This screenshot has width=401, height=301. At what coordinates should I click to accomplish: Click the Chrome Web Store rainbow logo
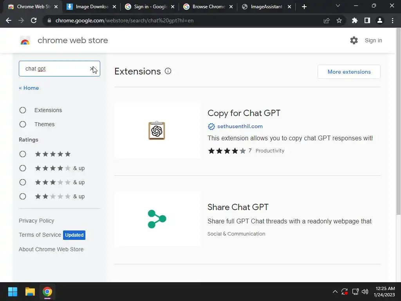click(x=25, y=40)
